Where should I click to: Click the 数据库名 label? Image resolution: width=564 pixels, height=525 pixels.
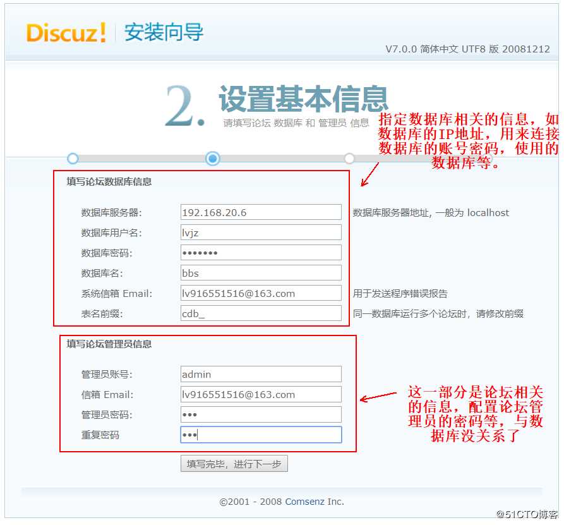point(102,273)
